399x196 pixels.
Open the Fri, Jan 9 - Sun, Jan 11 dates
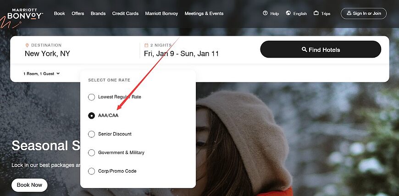coord(181,54)
